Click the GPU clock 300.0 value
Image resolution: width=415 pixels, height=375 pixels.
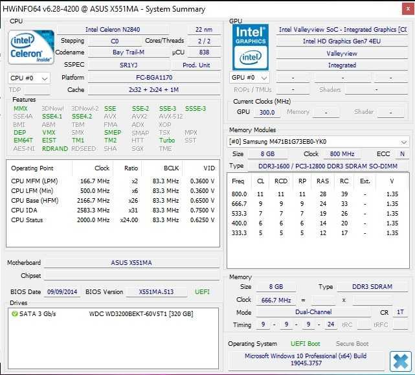coord(267,112)
